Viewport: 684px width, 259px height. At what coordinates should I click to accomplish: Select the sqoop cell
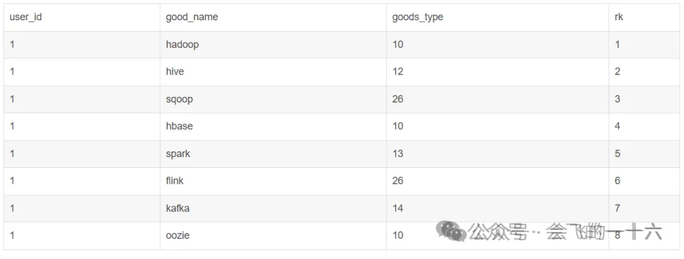pos(179,99)
